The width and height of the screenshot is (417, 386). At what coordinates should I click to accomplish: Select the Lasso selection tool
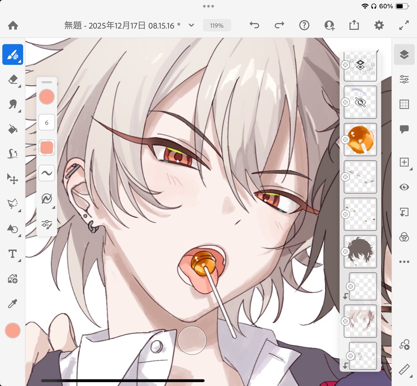point(13,204)
